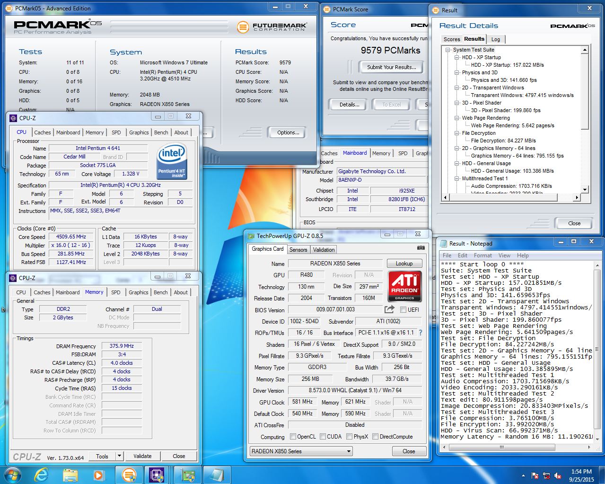Open CPU-Z Tools dropdown arrow
Image resolution: width=605 pixels, height=484 pixels.
pyautogui.click(x=120, y=456)
